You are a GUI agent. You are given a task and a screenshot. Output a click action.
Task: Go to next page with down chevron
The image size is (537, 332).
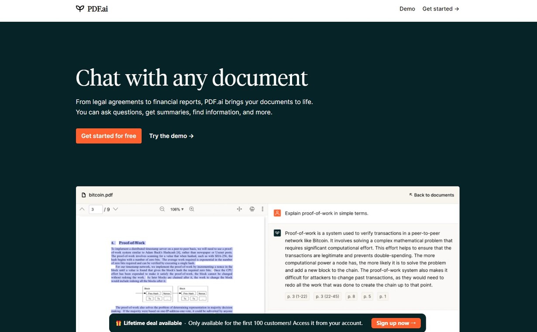pos(116,209)
